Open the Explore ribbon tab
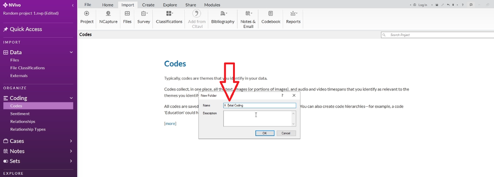Screen dimensions: 494x177 point(170,5)
